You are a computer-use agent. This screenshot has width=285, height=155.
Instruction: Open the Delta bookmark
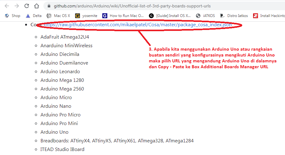coord(34,15)
